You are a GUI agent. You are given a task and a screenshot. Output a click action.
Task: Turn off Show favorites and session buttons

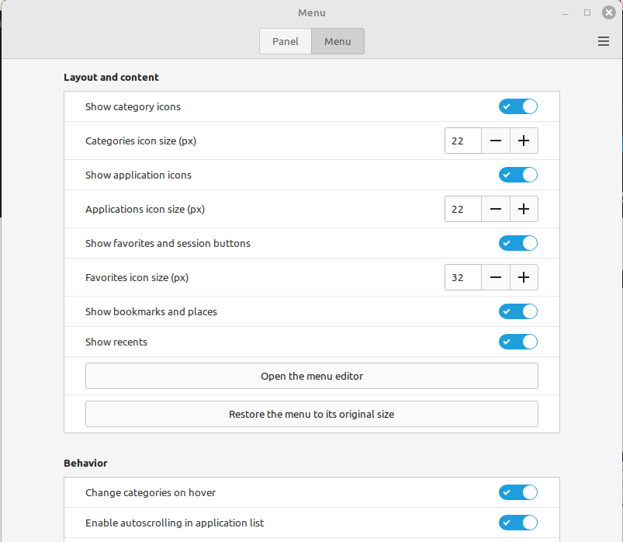[x=517, y=244]
